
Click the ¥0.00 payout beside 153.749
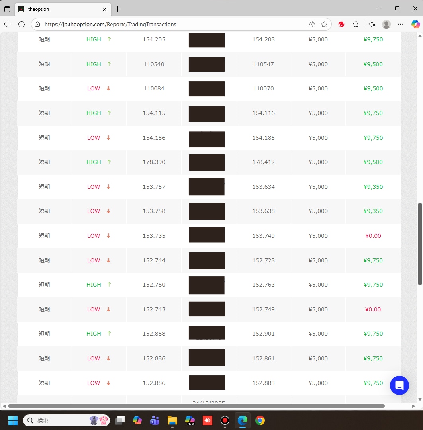pos(373,236)
